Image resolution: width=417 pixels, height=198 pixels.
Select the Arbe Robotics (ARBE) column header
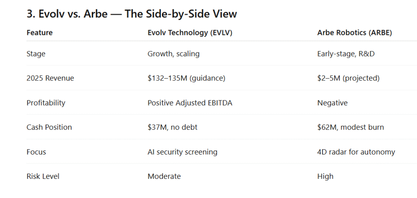[354, 33]
